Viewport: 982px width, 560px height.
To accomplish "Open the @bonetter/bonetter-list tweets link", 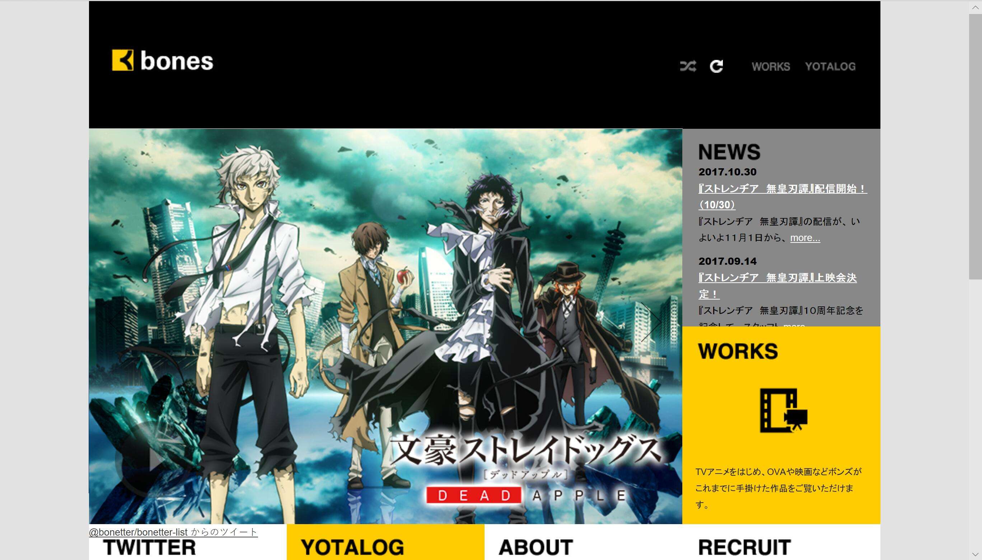I will point(173,532).
